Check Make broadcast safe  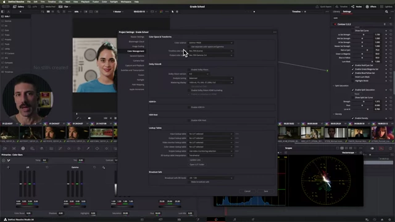click(x=189, y=182)
